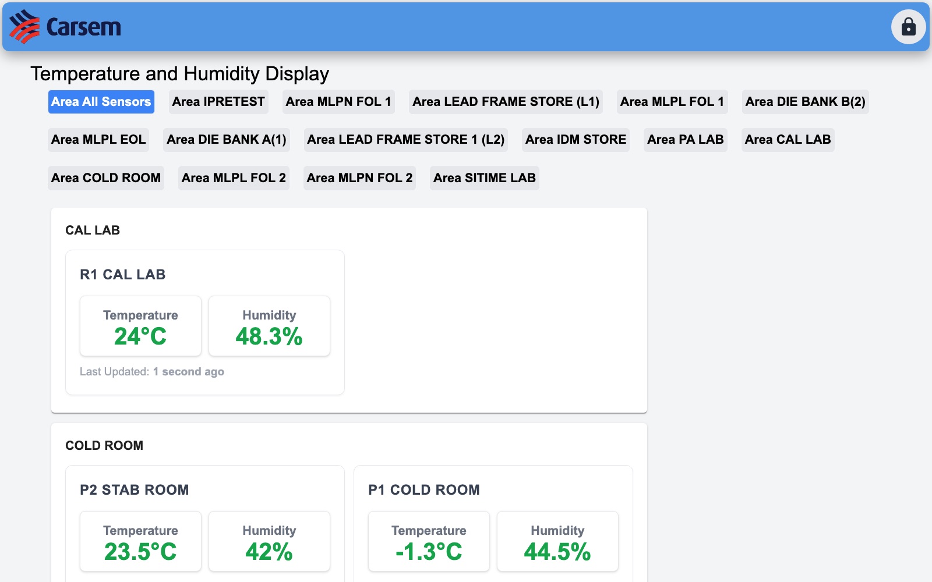The height and width of the screenshot is (582, 932).
Task: Click the 42% humidity value
Action: [269, 552]
